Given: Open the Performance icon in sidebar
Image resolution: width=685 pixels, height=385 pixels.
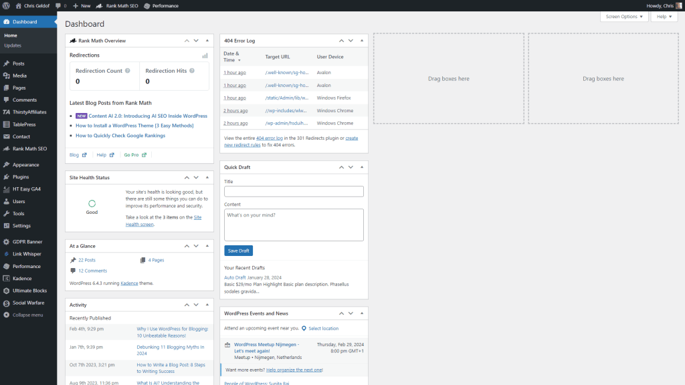Looking at the screenshot, I should tap(7, 266).
